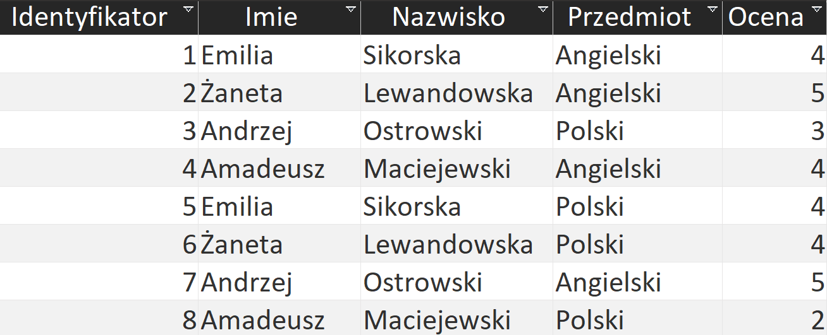Open the Imie column filter dropdown

tap(351, 9)
